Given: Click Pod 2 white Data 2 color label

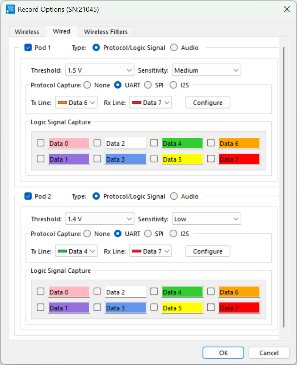Looking at the screenshot, I should [126, 292].
